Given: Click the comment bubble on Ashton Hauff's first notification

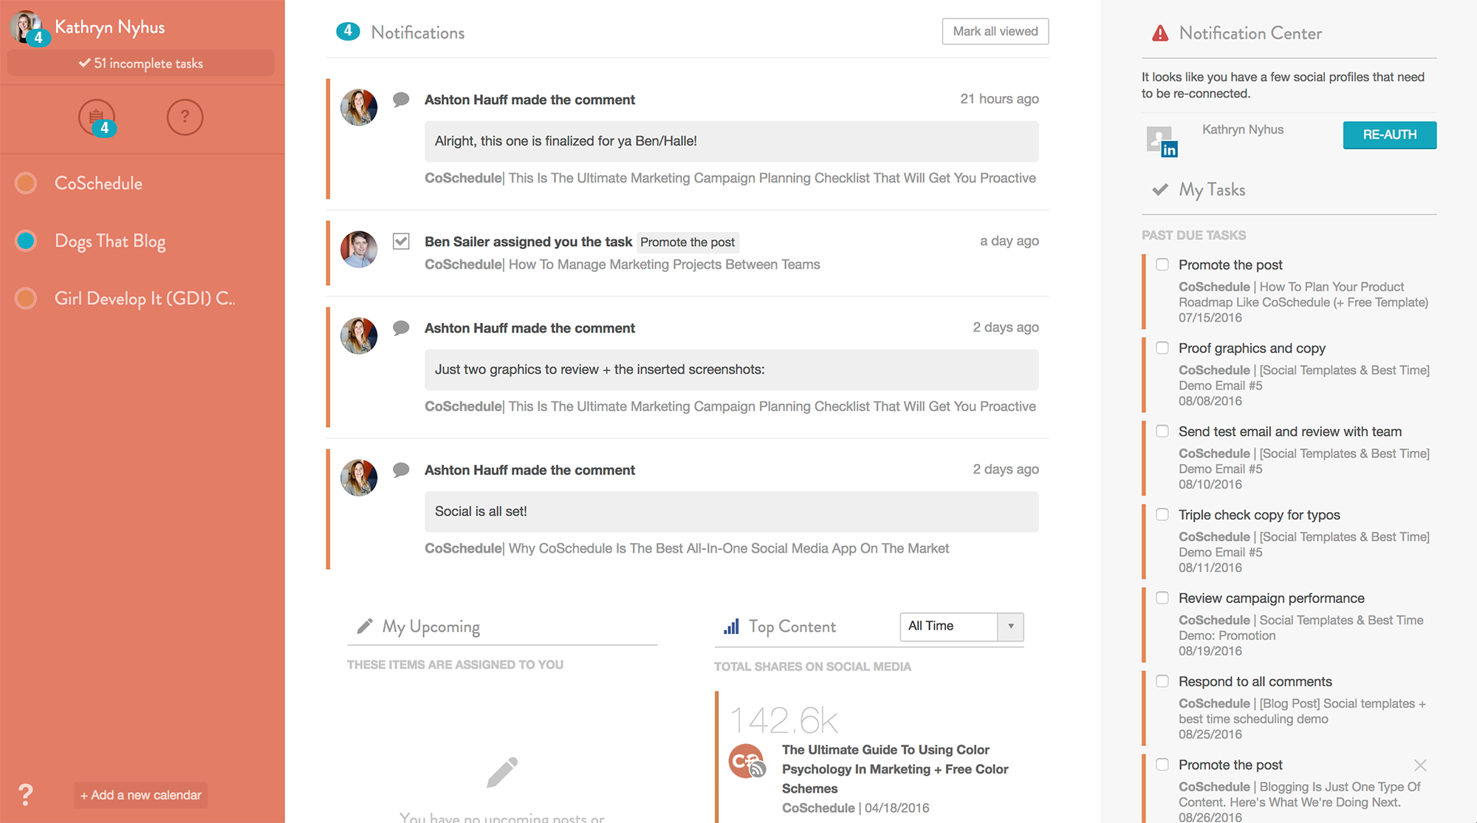Looking at the screenshot, I should click(400, 98).
